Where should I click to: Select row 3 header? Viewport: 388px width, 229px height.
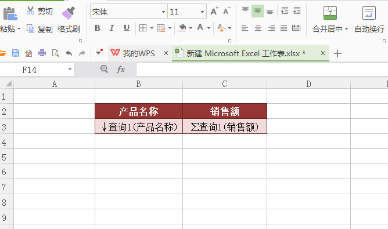click(6, 127)
